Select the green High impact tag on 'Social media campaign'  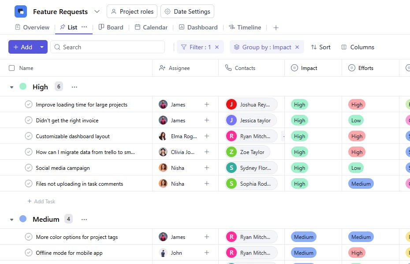(299, 168)
